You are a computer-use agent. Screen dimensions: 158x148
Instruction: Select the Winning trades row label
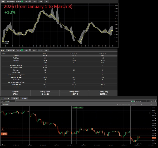(x=16, y=72)
